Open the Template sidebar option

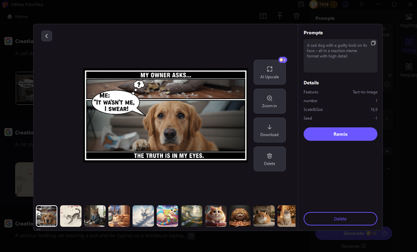point(409,70)
